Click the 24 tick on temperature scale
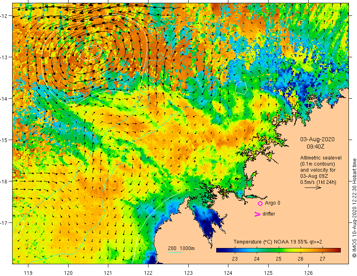 coord(256,259)
